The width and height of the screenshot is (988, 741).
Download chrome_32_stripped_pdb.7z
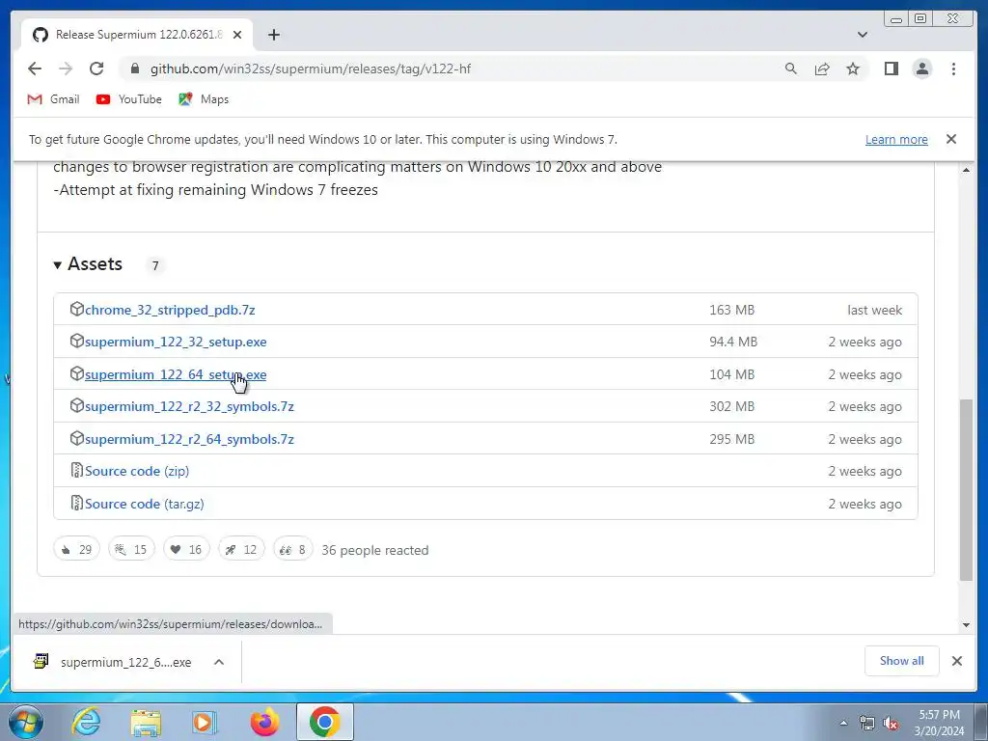coord(170,310)
